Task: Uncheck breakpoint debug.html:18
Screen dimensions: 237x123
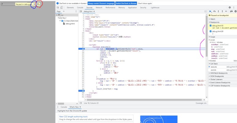Action: pos(211,26)
